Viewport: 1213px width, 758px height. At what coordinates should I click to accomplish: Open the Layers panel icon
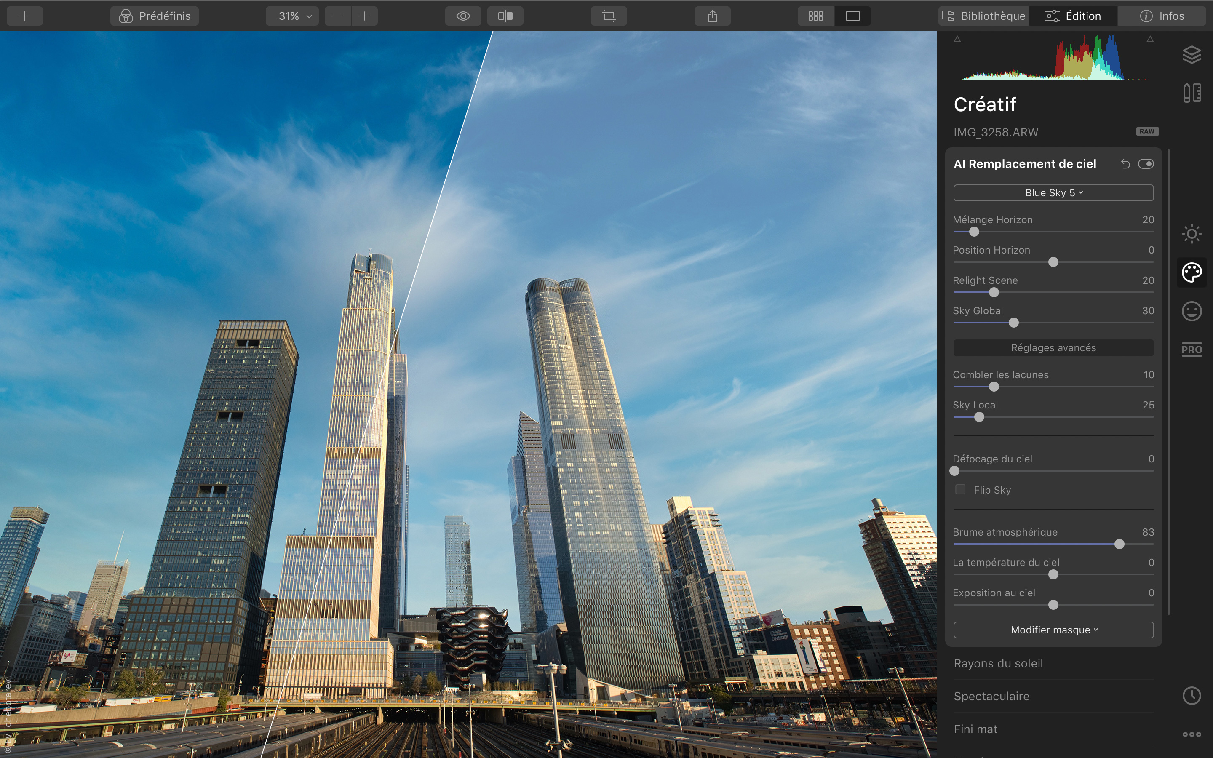pos(1192,55)
